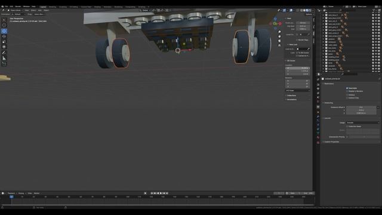Switch to solid viewport shading
The image size is (382, 215).
pos(304,11)
